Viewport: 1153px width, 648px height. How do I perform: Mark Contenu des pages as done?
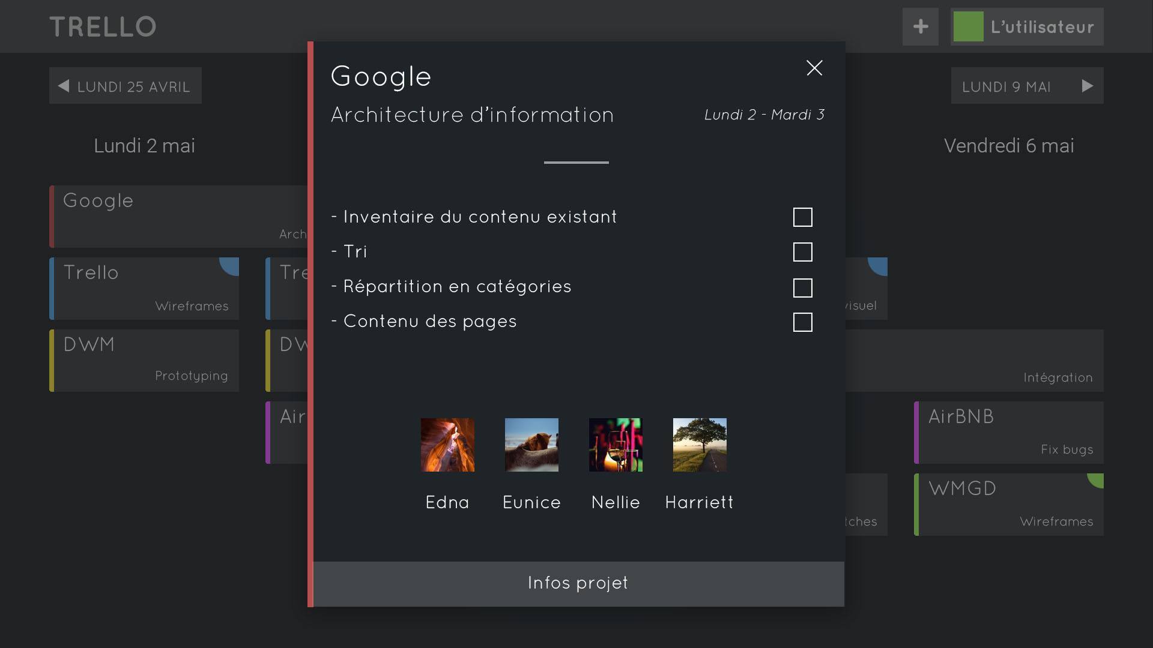(802, 322)
